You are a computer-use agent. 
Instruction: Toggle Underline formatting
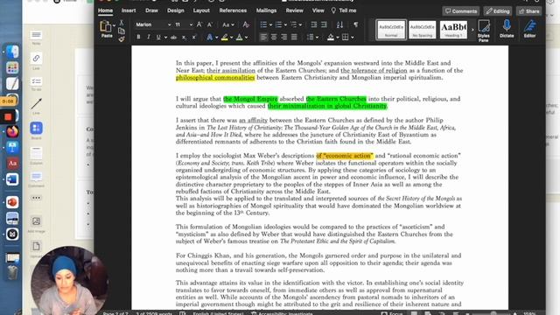158,37
